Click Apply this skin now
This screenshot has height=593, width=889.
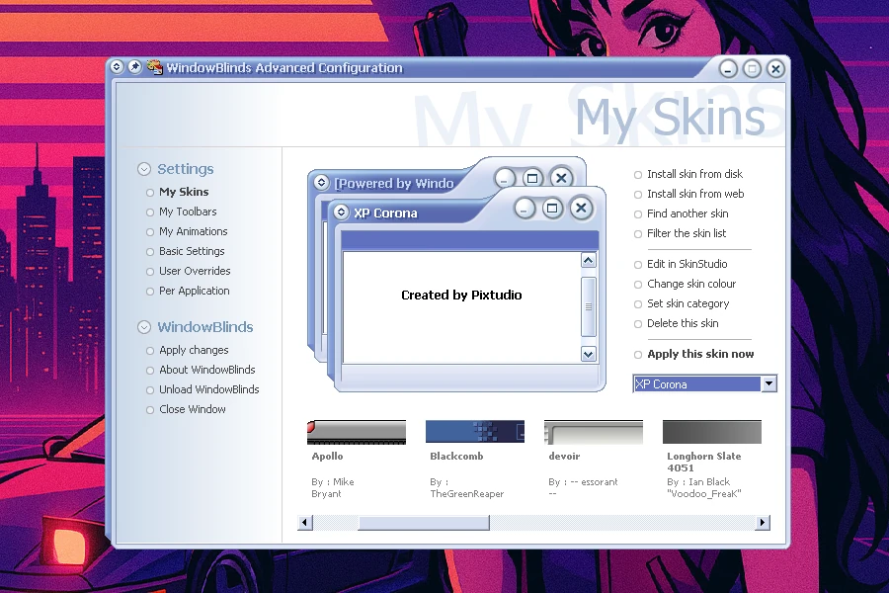coord(700,354)
